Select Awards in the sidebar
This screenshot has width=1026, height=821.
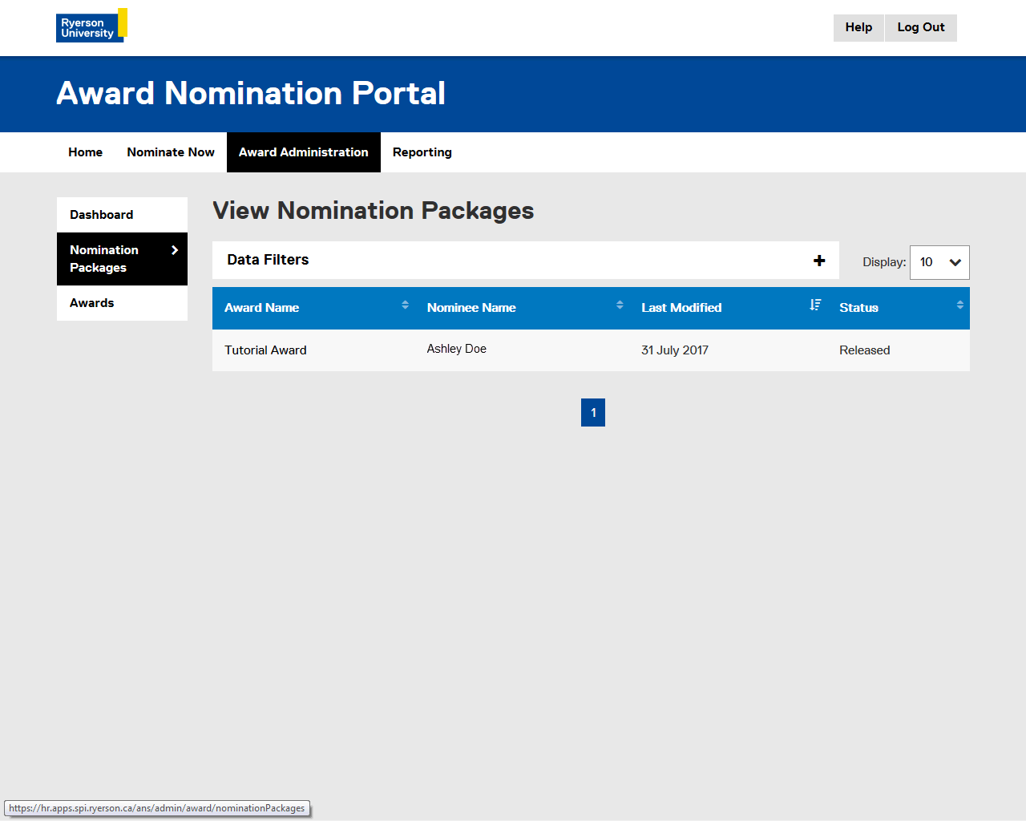(x=92, y=303)
